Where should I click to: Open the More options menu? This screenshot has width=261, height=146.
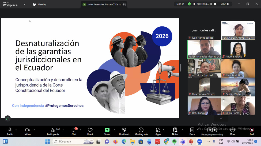tap(233, 131)
